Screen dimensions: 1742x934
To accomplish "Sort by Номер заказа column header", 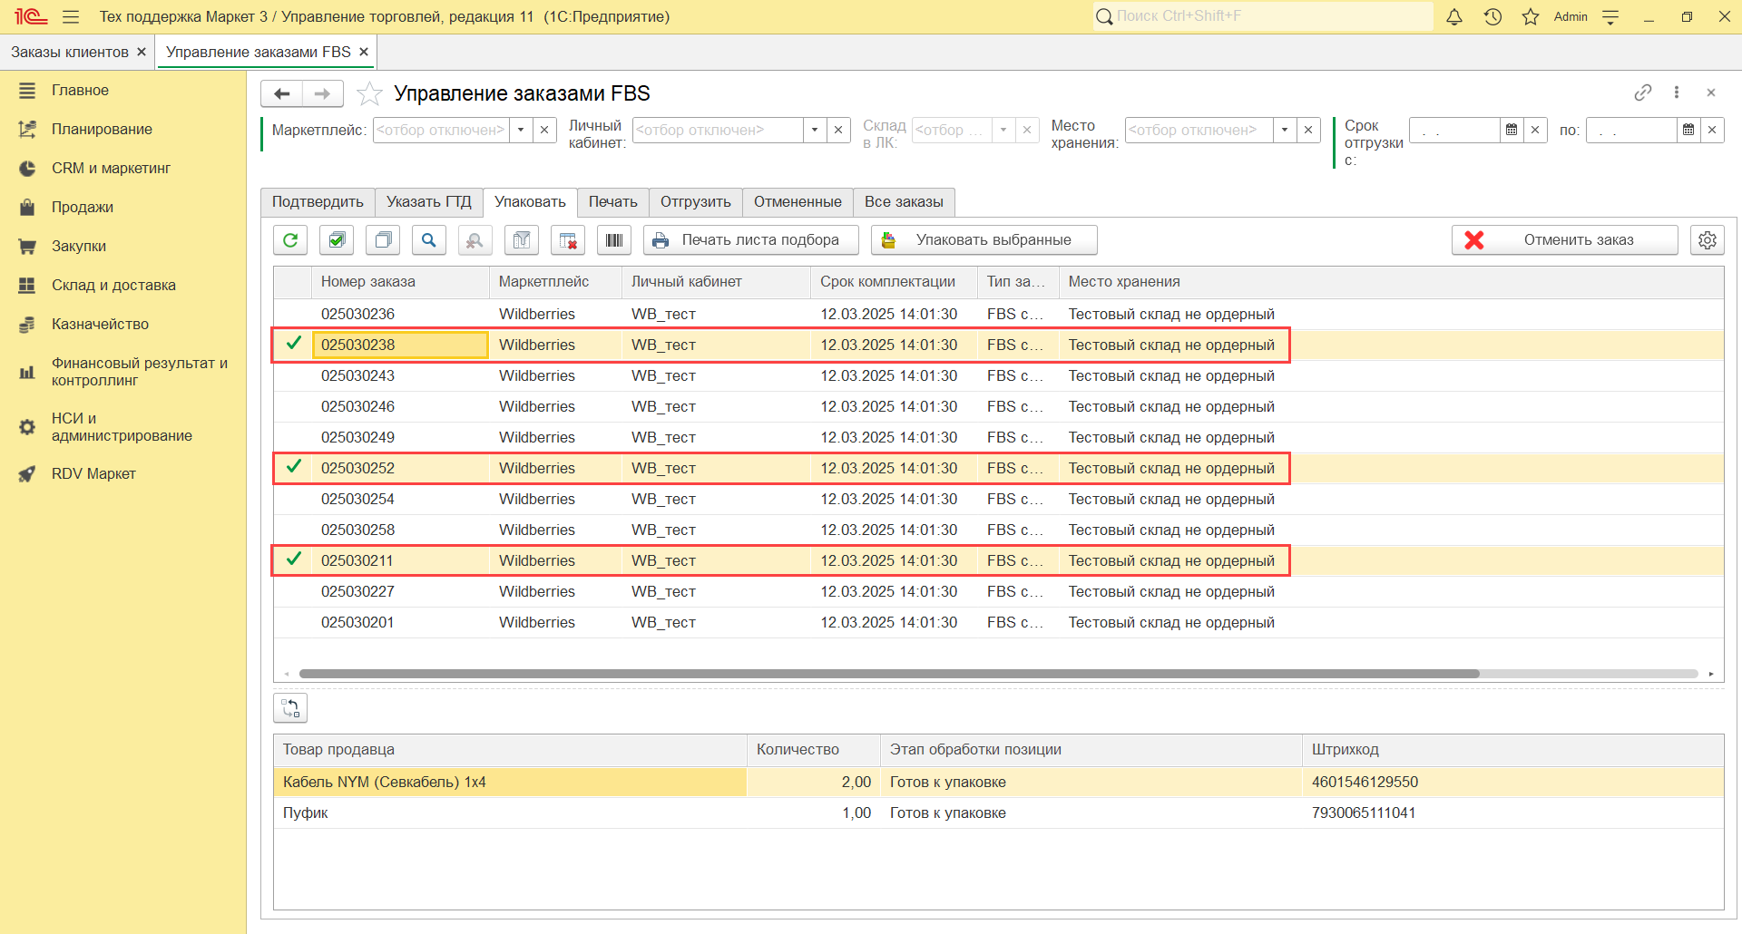I will 400,282.
